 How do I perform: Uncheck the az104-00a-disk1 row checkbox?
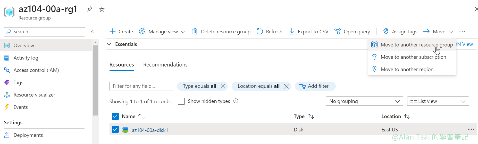pos(115,129)
